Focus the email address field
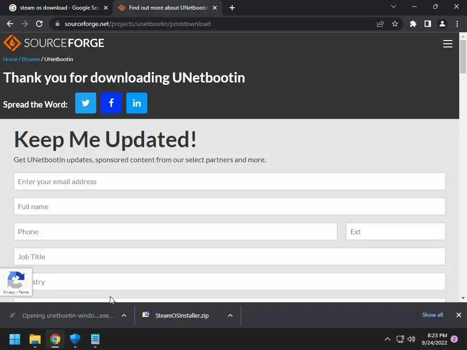467x350 pixels. pyautogui.click(x=229, y=181)
